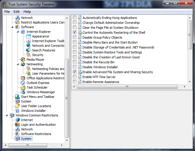Screen dimensions: 195x151
Task: Click the Netmeeting Policies keys icon
Action: coord(29,69)
